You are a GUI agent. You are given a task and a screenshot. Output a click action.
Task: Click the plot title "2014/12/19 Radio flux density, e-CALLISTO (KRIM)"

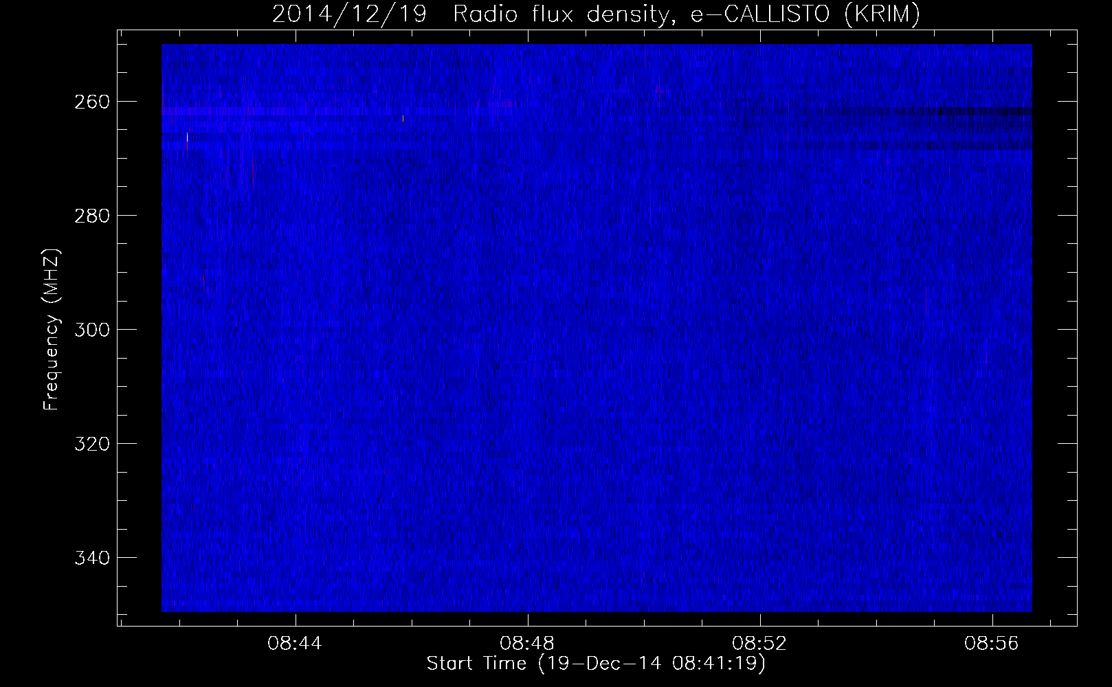click(x=596, y=14)
